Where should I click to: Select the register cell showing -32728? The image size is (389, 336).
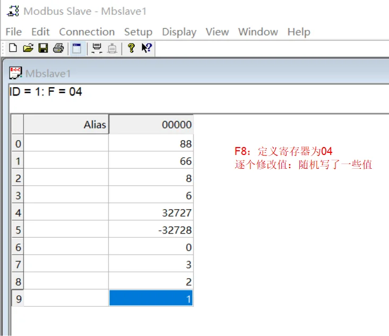pyautogui.click(x=151, y=230)
